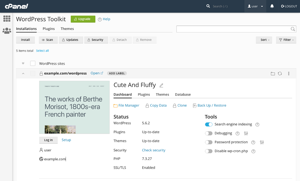Open Back Up / Restore link
Image resolution: width=300 pixels, height=181 pixels.
coord(210,106)
